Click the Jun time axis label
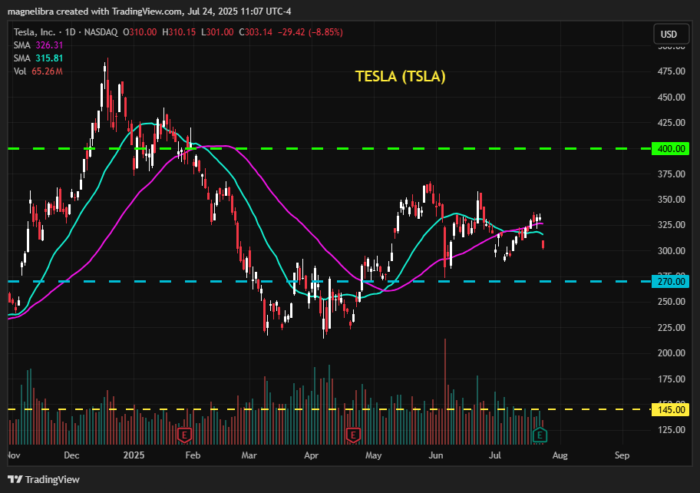The width and height of the screenshot is (700, 493). click(436, 455)
